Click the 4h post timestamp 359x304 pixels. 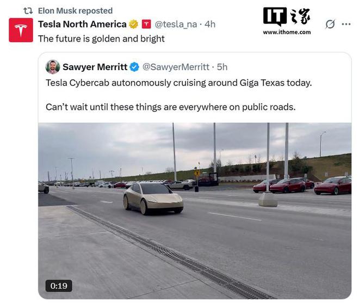click(x=210, y=24)
